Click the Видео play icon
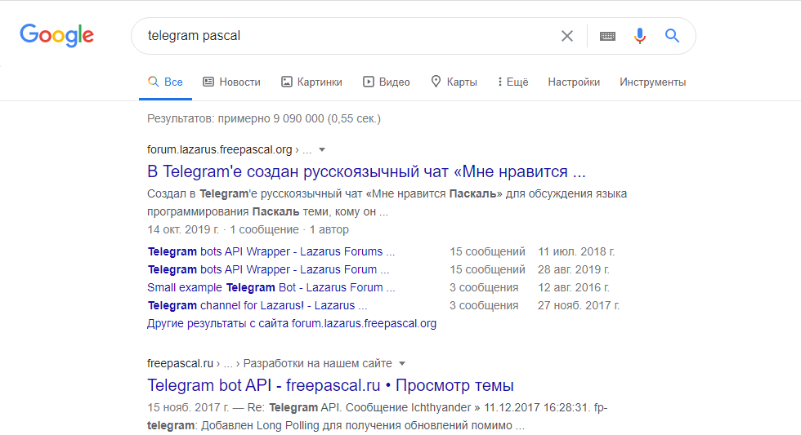Screen dimensions: 801x435 (x=369, y=82)
